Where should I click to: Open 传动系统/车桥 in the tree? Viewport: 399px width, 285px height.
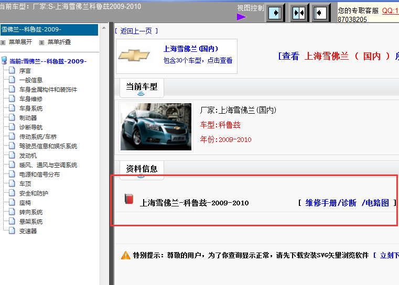(x=38, y=137)
